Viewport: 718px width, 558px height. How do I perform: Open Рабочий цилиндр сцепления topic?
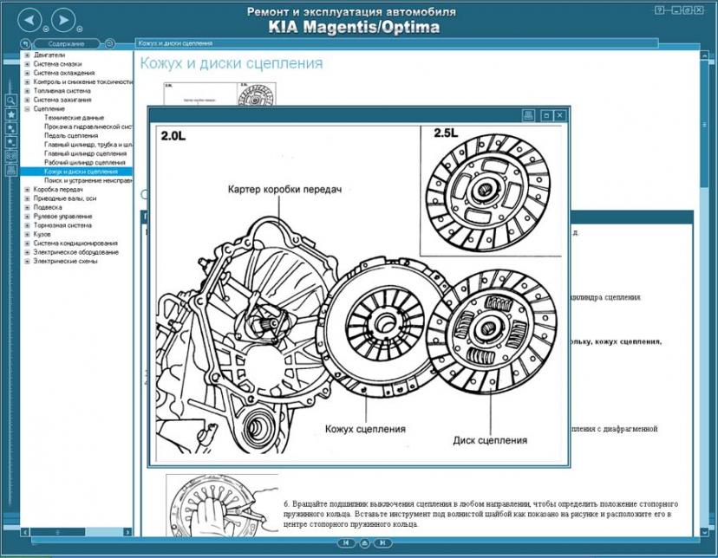pos(85,162)
